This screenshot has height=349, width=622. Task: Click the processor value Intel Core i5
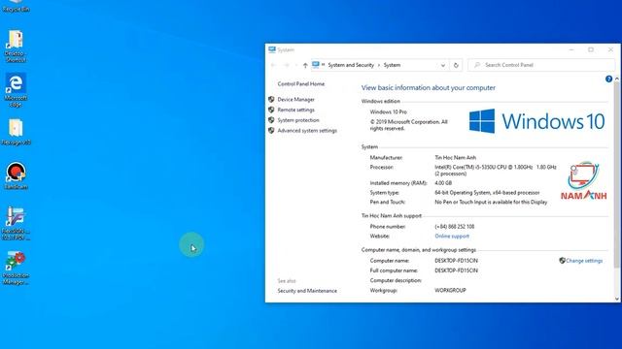(x=496, y=171)
